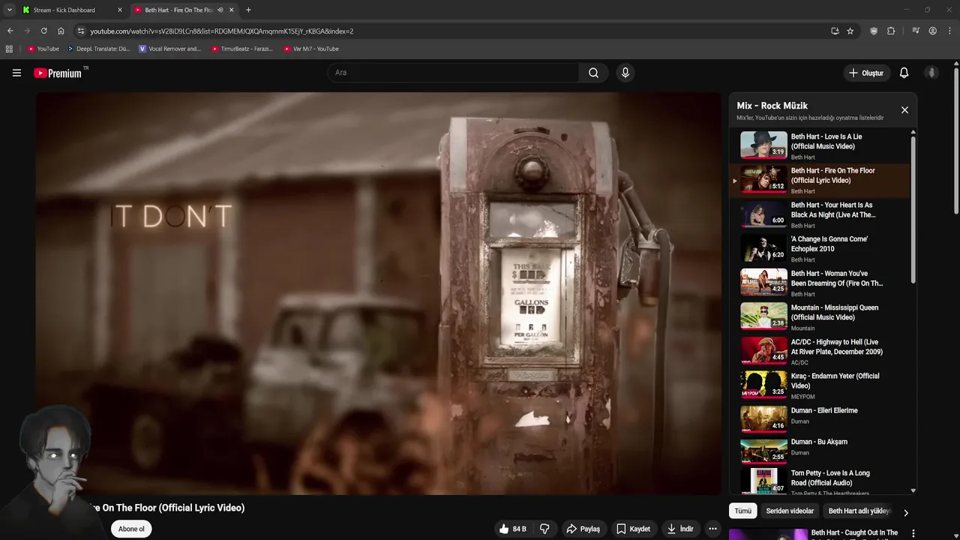This screenshot has width=960, height=540.
Task: Dislike the video with thumbs down
Action: 544,529
